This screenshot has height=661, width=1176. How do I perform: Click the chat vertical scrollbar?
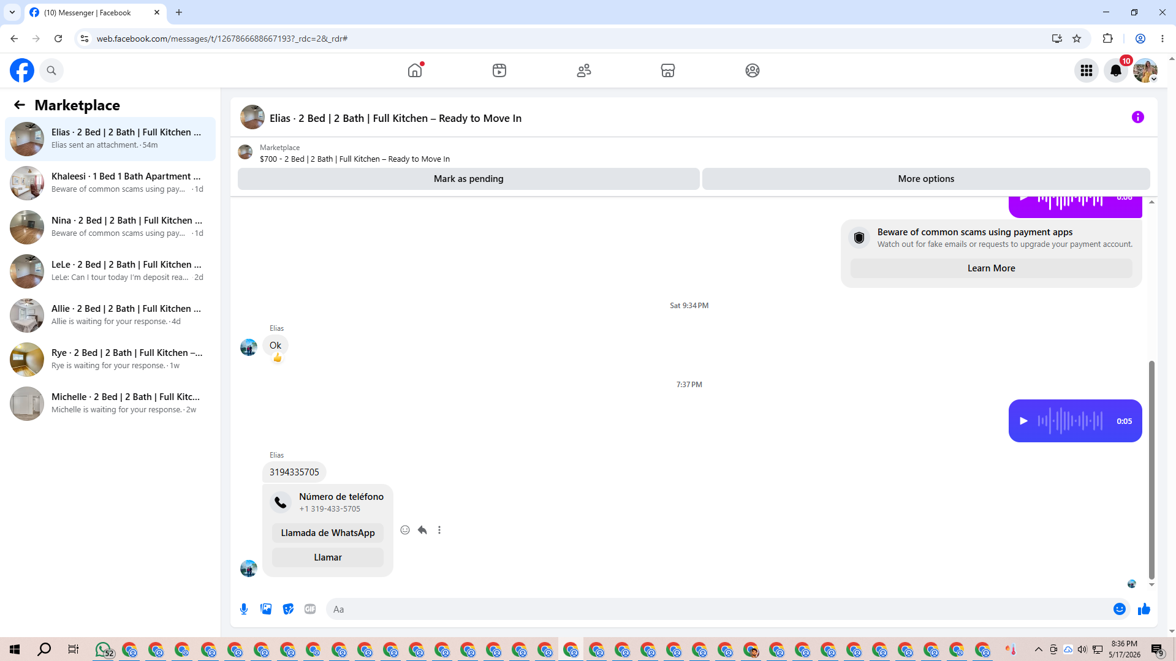(1151, 470)
